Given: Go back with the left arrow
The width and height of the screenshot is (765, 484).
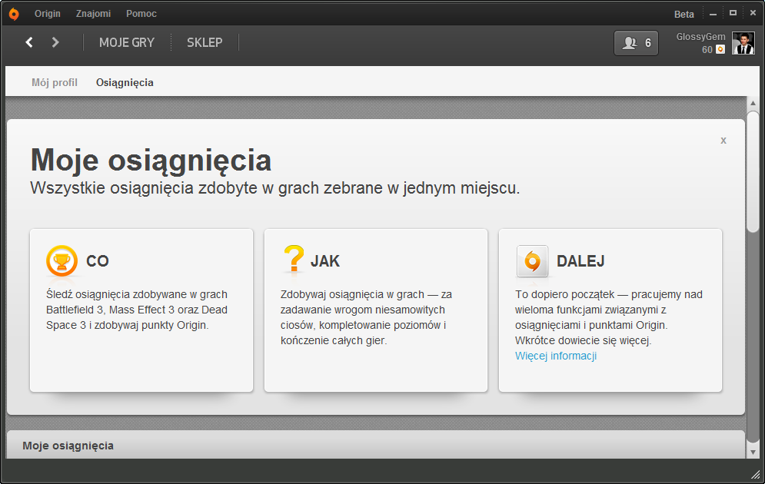Looking at the screenshot, I should click(29, 42).
